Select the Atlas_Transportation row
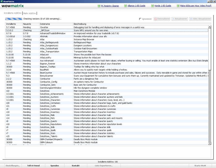This screenshot has width=216, height=168. (x=107, y=51)
